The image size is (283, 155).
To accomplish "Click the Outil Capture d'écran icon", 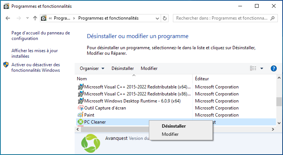I will tap(81, 108).
